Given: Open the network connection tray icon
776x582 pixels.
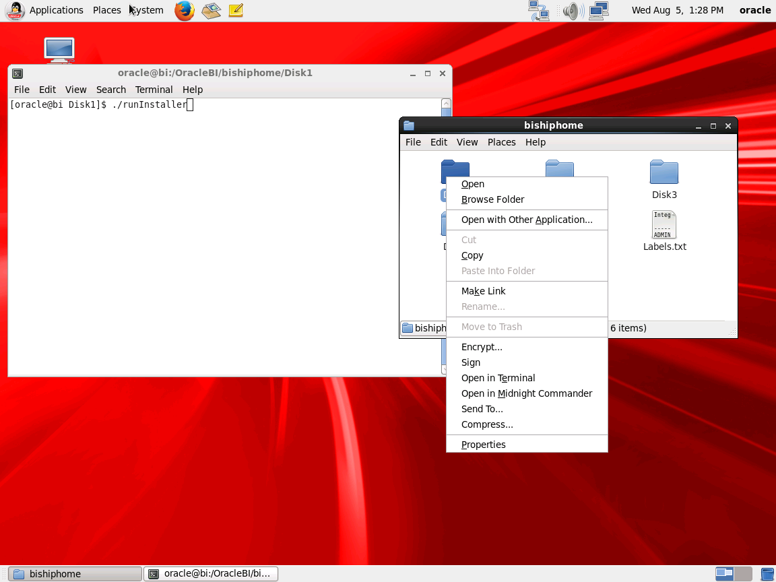Looking at the screenshot, I should pos(599,10).
